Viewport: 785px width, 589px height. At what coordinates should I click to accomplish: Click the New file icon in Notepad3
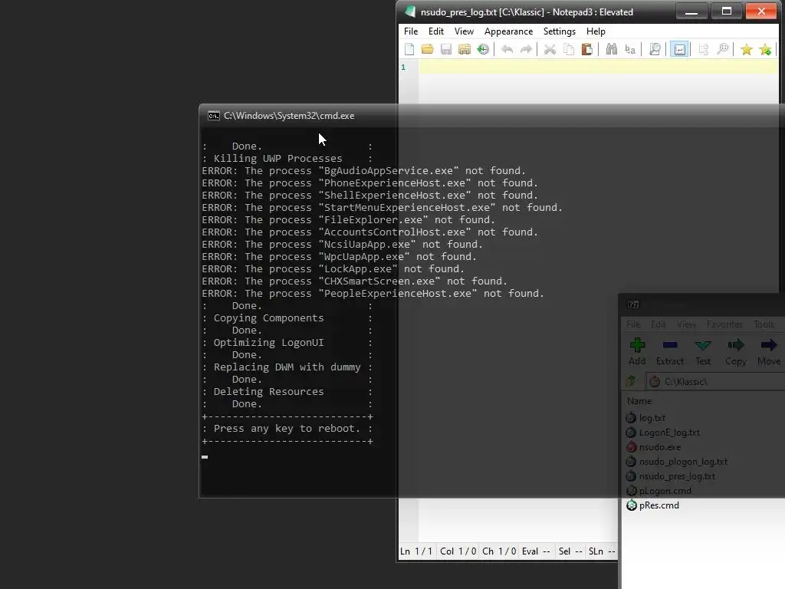409,49
